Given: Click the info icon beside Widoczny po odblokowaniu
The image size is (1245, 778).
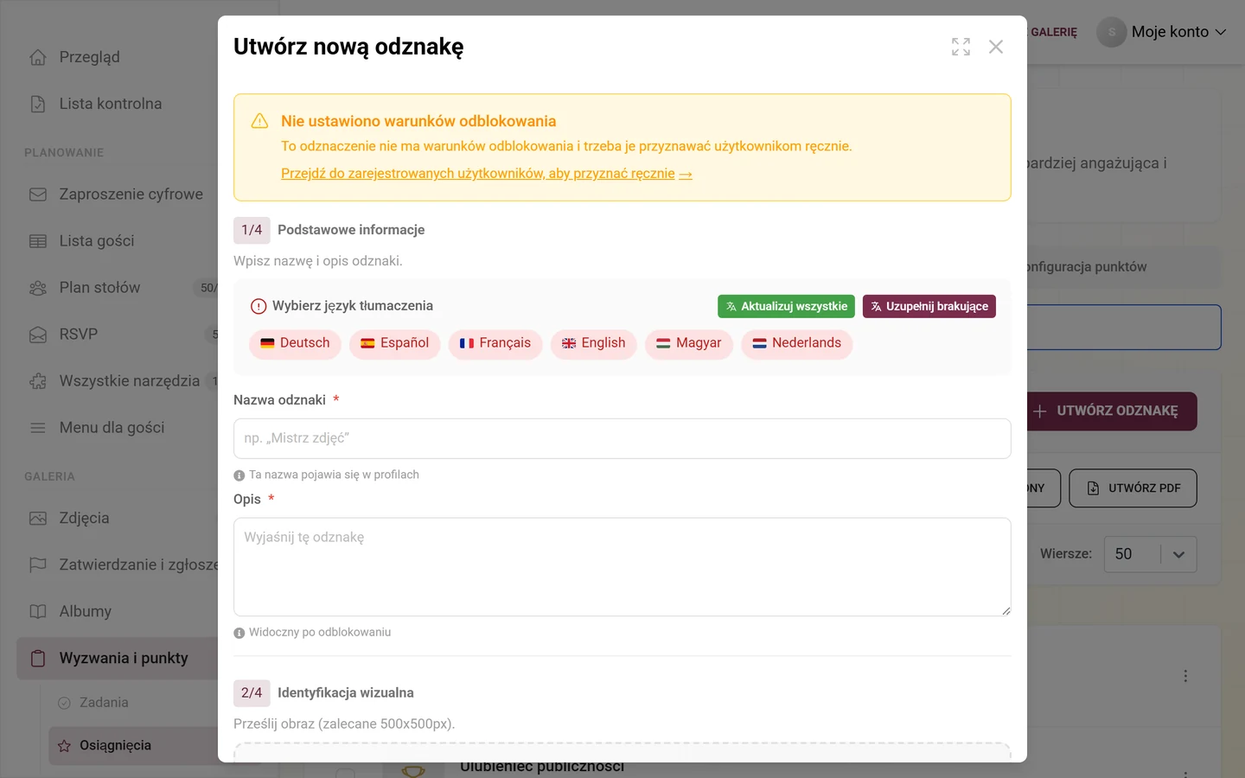Looking at the screenshot, I should [239, 633].
